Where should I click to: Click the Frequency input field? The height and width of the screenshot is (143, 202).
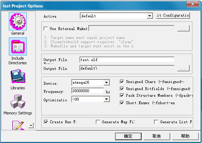click(88, 91)
